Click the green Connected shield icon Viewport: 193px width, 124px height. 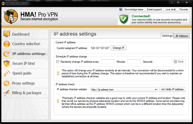coord(124,19)
